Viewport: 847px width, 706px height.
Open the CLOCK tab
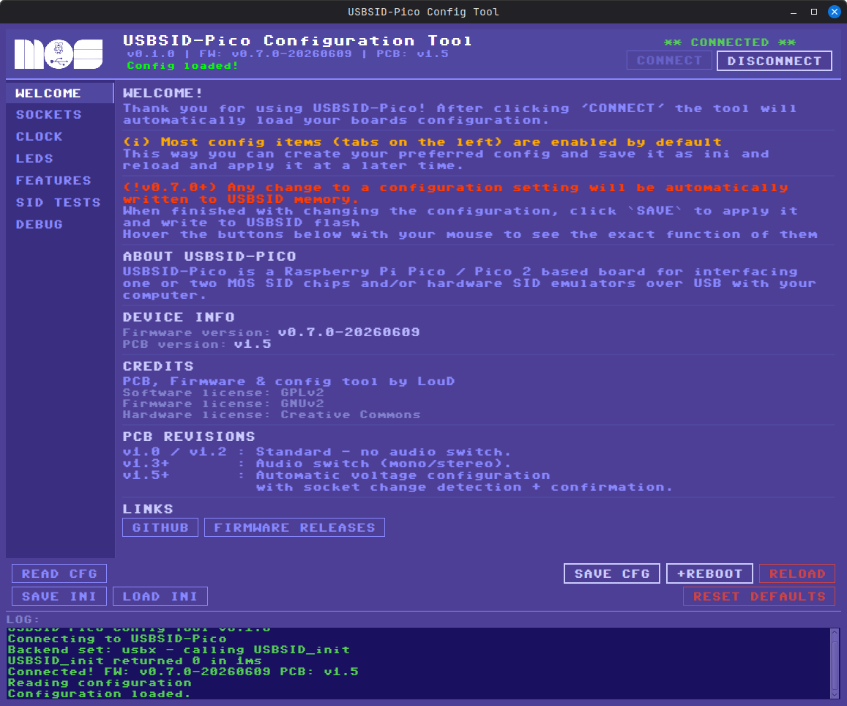point(59,137)
